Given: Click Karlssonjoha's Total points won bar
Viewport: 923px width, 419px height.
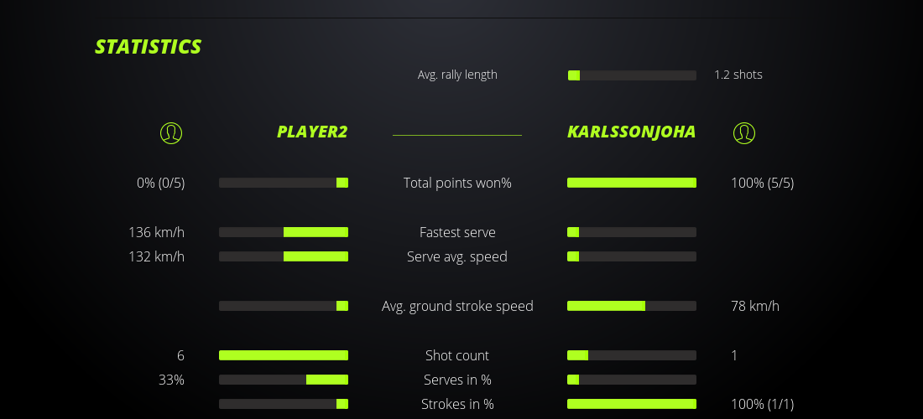Looking at the screenshot, I should tap(632, 183).
